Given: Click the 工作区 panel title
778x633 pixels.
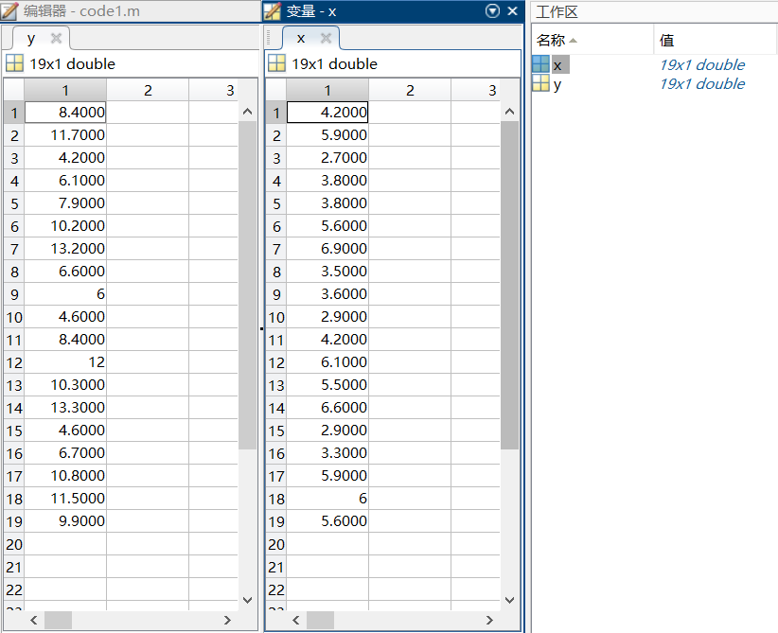Looking at the screenshot, I should pyautogui.click(x=557, y=12).
